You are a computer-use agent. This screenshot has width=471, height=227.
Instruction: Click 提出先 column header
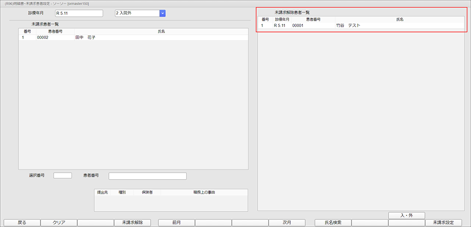tap(102, 192)
